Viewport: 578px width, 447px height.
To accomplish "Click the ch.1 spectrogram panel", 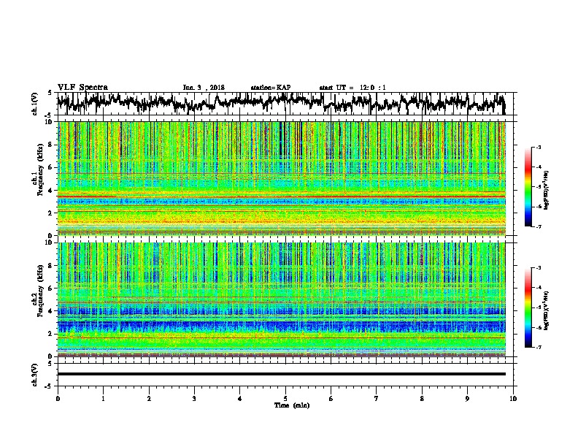I will [x=282, y=178].
